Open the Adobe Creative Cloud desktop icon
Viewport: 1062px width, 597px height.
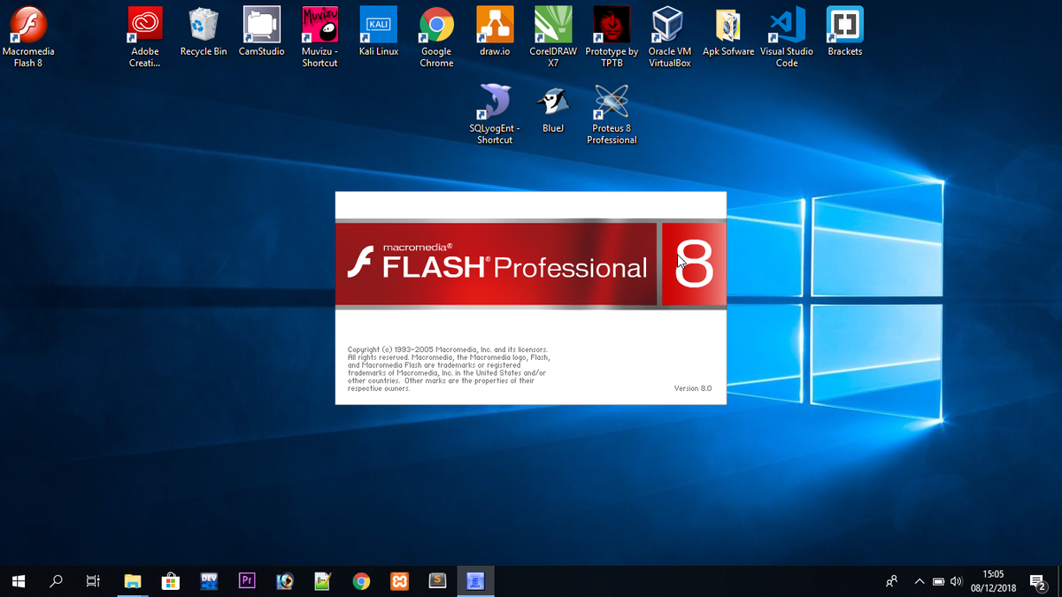(x=145, y=37)
